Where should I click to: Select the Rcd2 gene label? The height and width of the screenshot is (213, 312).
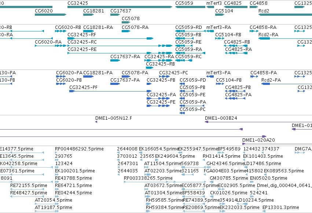[x=264, y=11]
